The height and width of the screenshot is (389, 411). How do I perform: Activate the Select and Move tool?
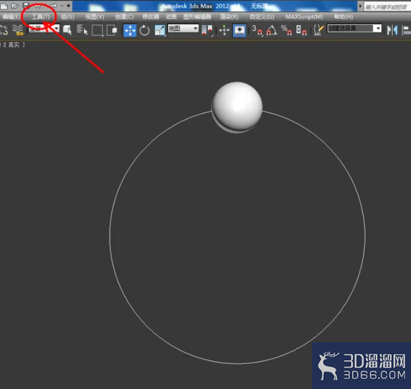point(130,30)
